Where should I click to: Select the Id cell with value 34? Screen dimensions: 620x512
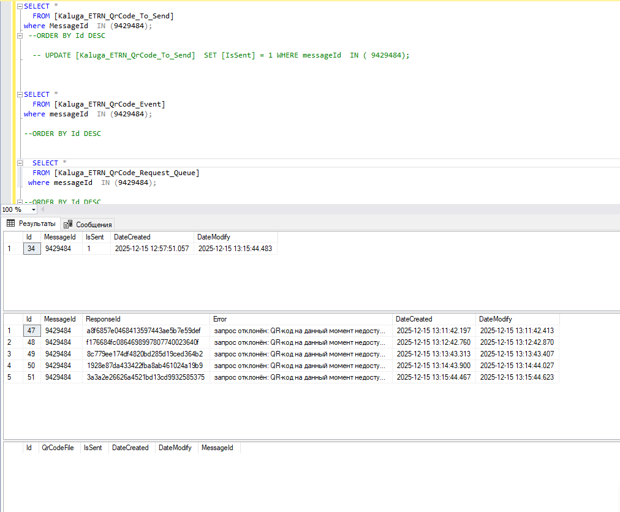pos(32,249)
